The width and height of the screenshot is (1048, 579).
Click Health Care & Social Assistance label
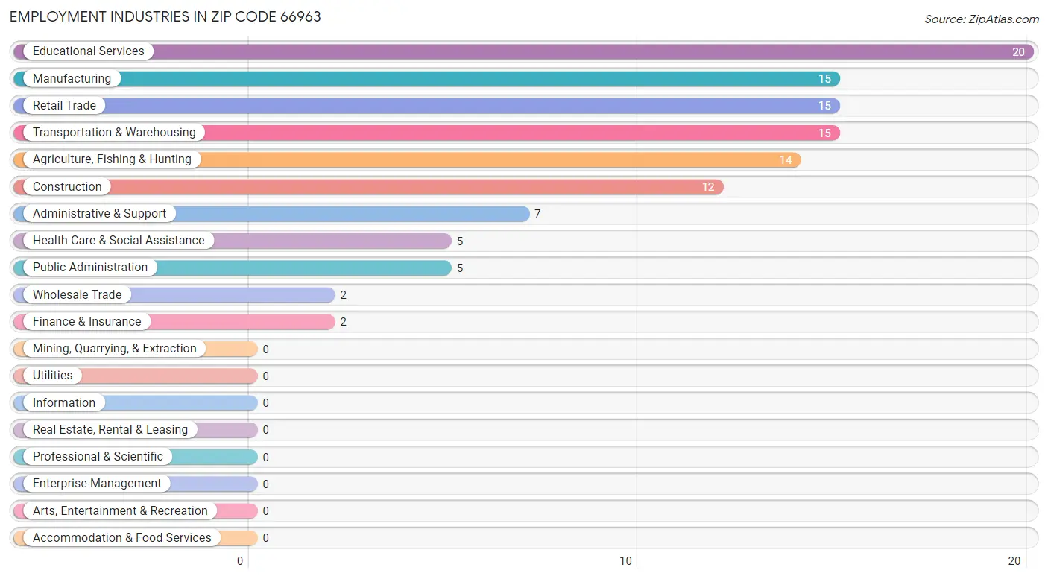pos(119,241)
